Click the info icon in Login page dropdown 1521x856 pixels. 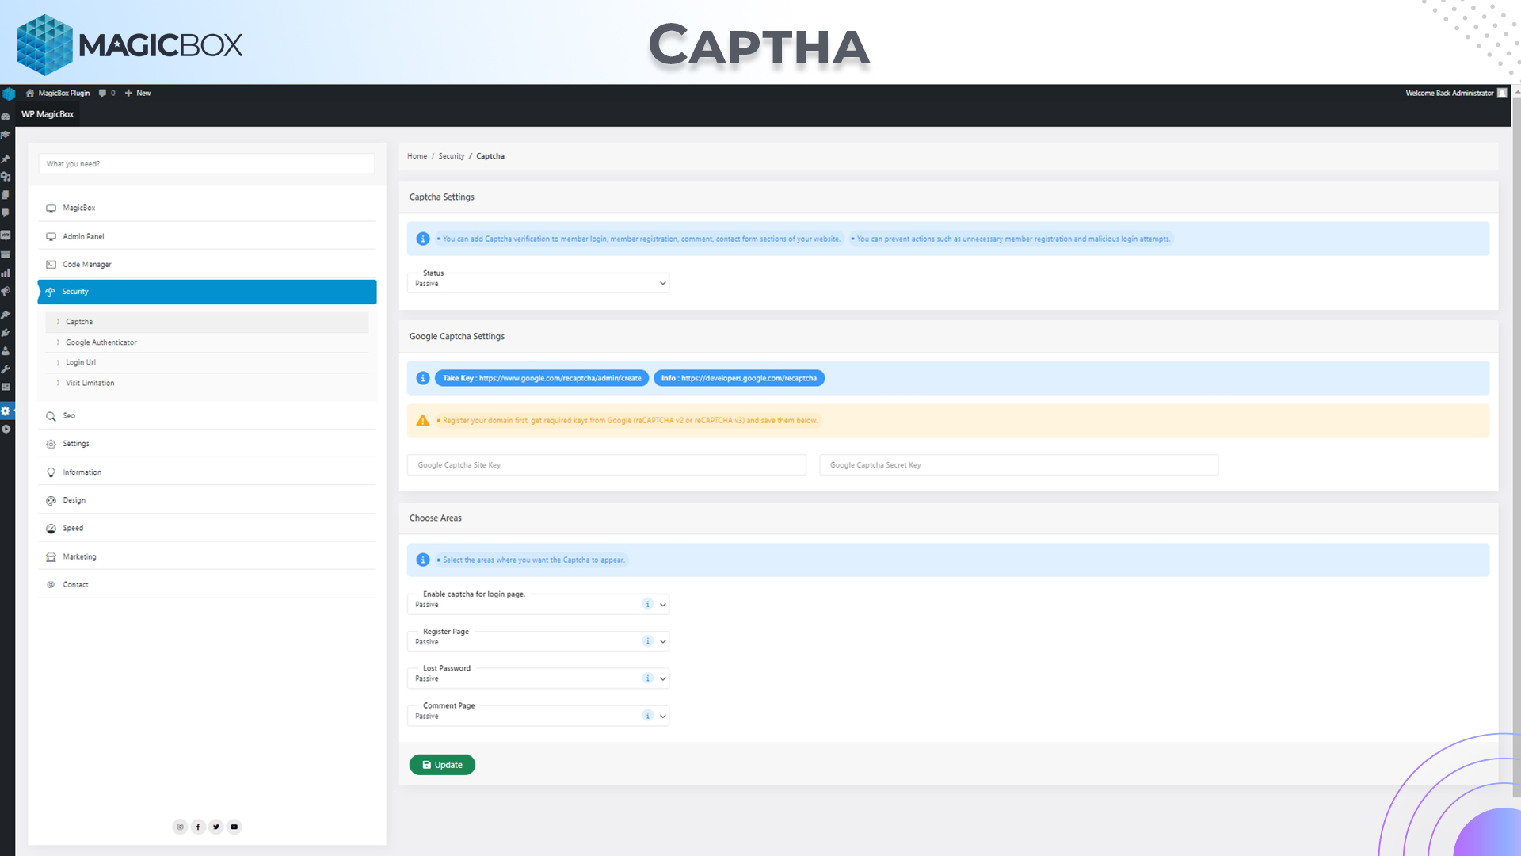pos(647,604)
